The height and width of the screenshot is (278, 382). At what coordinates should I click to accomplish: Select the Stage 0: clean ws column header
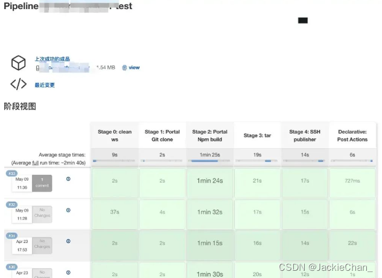[x=115, y=135]
